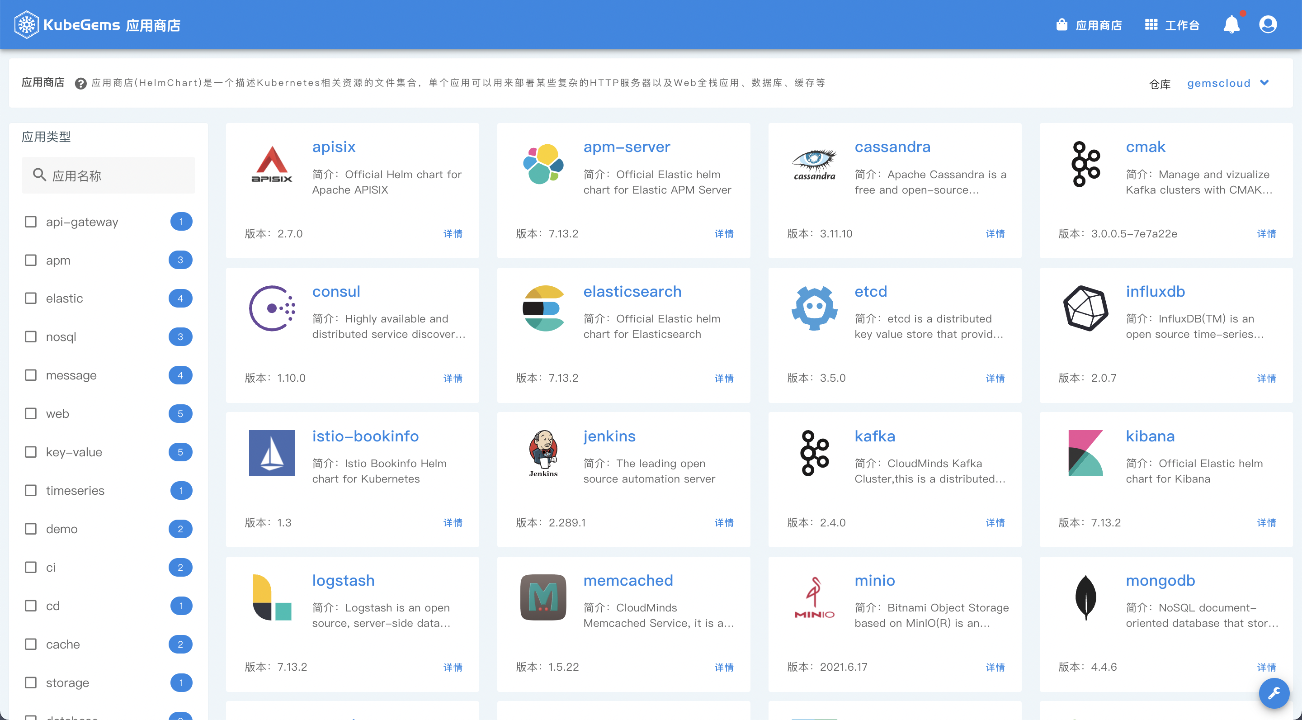Click the wrench floating tool button
Viewport: 1302px width, 720px height.
coord(1274,692)
